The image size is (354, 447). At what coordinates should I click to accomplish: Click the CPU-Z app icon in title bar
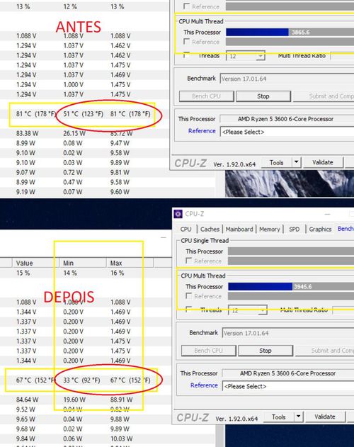[x=178, y=213]
